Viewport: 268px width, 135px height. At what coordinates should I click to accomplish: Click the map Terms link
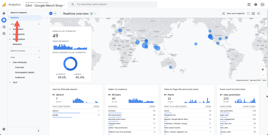click(264, 80)
